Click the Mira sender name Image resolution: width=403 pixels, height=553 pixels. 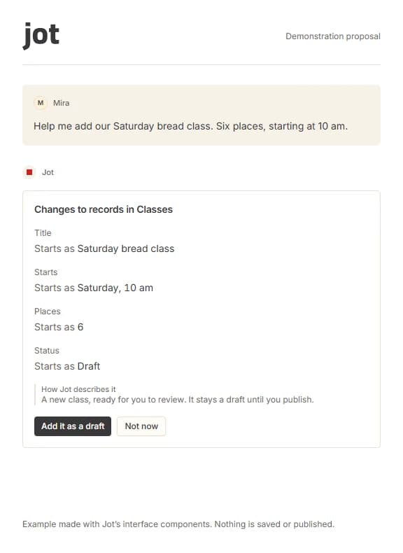coord(61,103)
